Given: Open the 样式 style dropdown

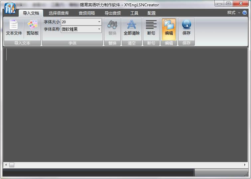Looking at the screenshot, I should pyautogui.click(x=234, y=13).
